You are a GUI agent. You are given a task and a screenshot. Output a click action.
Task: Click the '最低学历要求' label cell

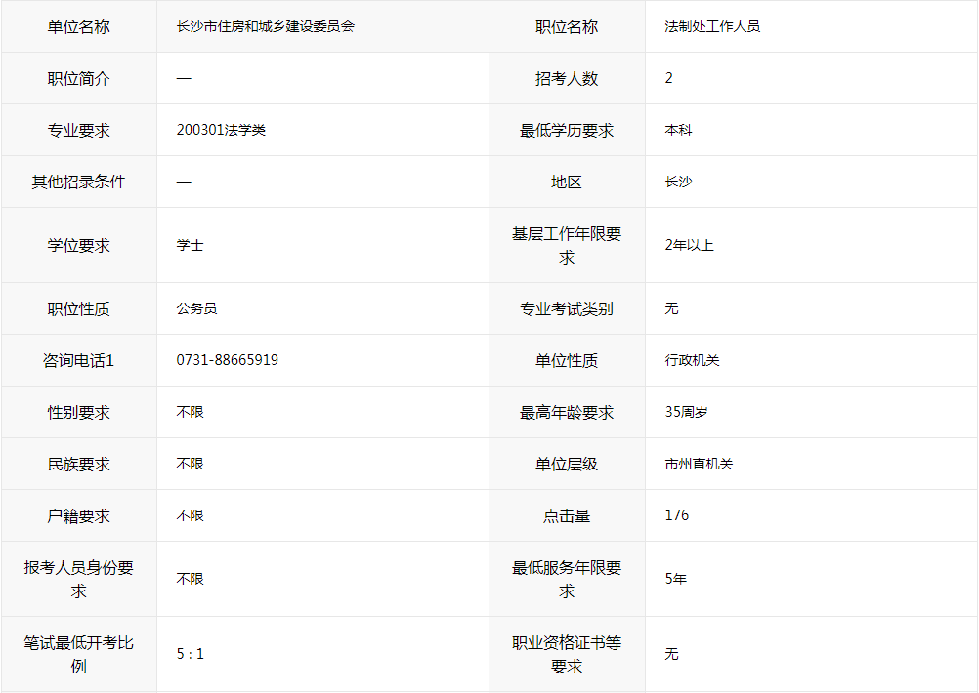pyautogui.click(x=567, y=131)
